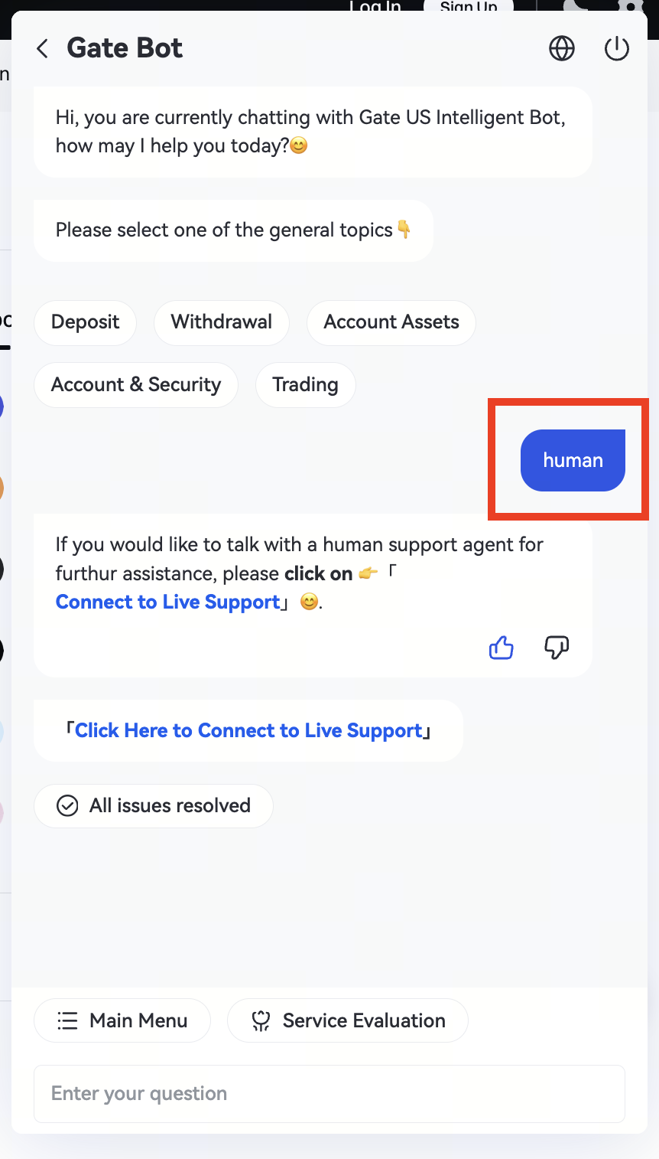Pick the Trading topic chip
Viewport: 659px width, 1159px height.
tap(305, 384)
